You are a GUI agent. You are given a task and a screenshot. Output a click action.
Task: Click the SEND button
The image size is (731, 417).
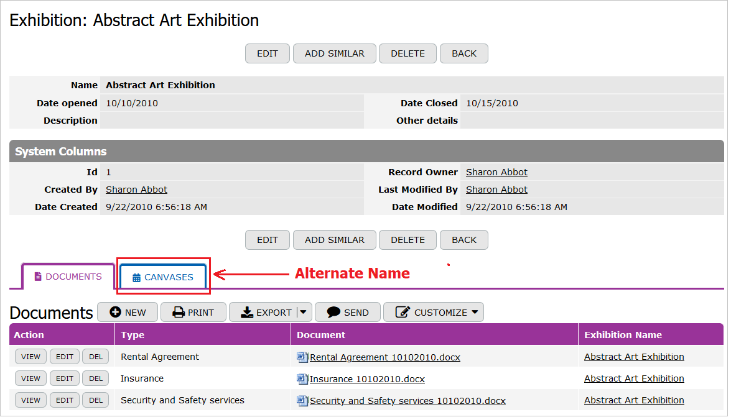[x=348, y=312]
